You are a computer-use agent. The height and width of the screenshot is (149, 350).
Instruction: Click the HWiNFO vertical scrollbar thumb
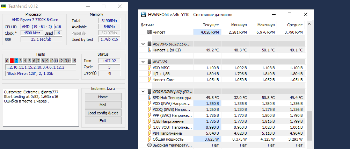tap(309, 126)
